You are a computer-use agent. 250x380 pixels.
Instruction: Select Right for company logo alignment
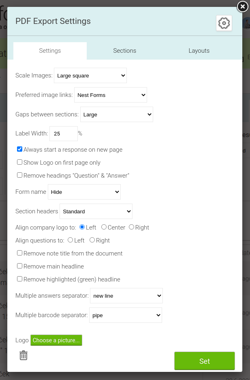131,227
